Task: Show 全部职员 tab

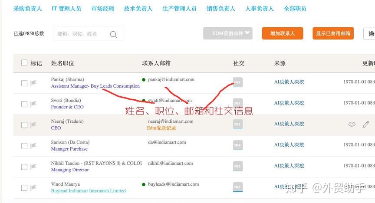Action: click(x=295, y=9)
